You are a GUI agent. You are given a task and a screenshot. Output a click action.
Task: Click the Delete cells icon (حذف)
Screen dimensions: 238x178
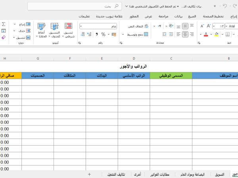tap(28, 31)
